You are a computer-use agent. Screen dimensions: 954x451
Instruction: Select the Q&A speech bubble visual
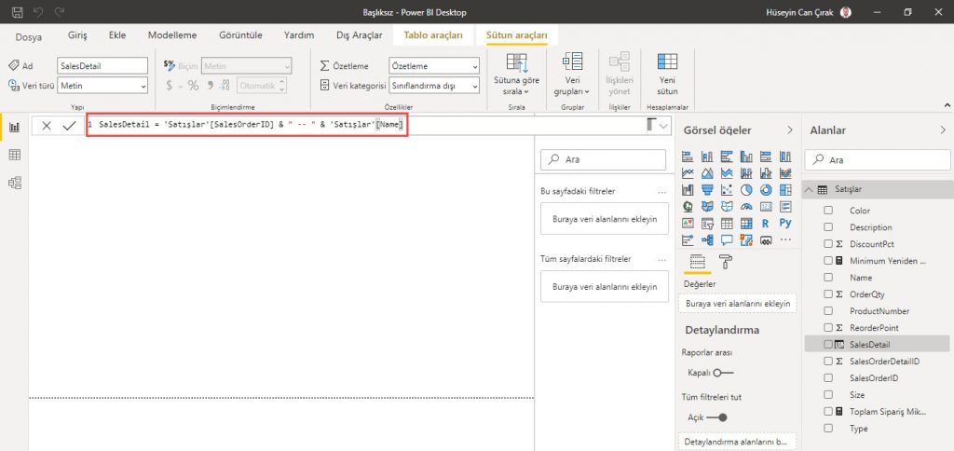(727, 239)
